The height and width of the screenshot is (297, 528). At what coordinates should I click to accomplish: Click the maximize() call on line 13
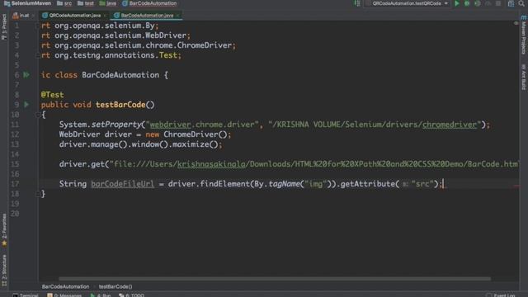coord(196,144)
